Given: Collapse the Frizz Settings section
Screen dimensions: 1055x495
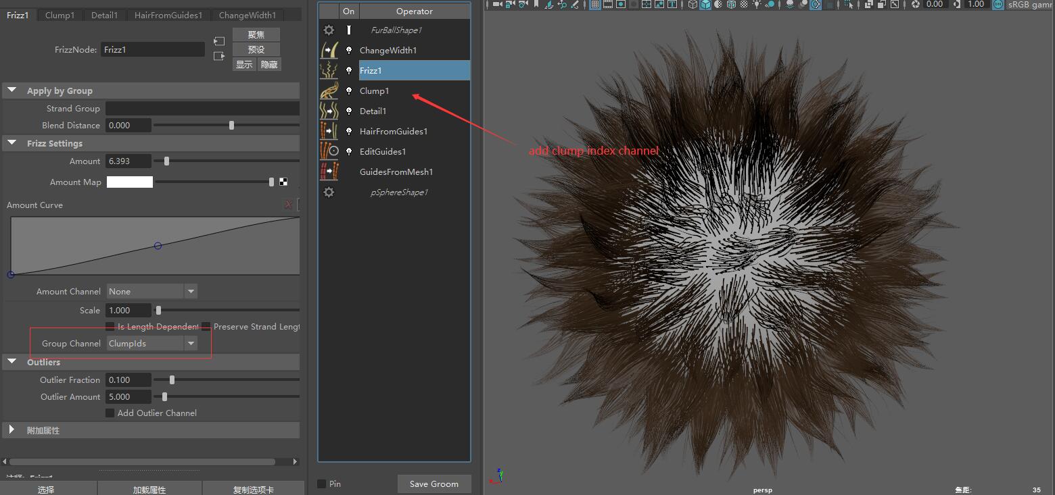Looking at the screenshot, I should pos(12,144).
